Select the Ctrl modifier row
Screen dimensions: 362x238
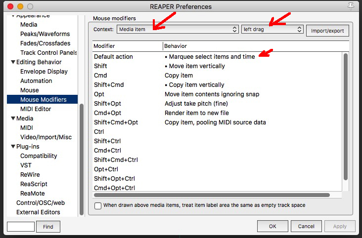[217, 132]
